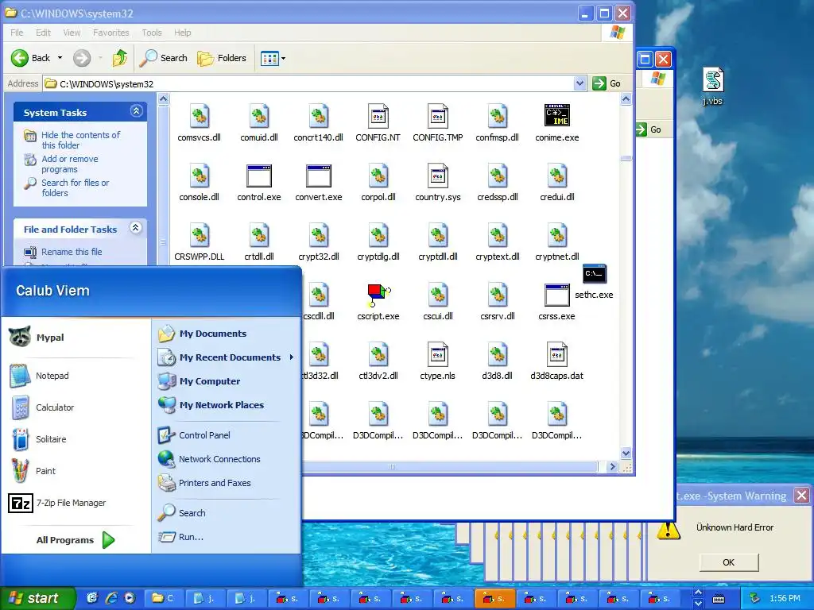Open the File menu
Image resolution: width=814 pixels, height=610 pixels.
pyautogui.click(x=17, y=33)
